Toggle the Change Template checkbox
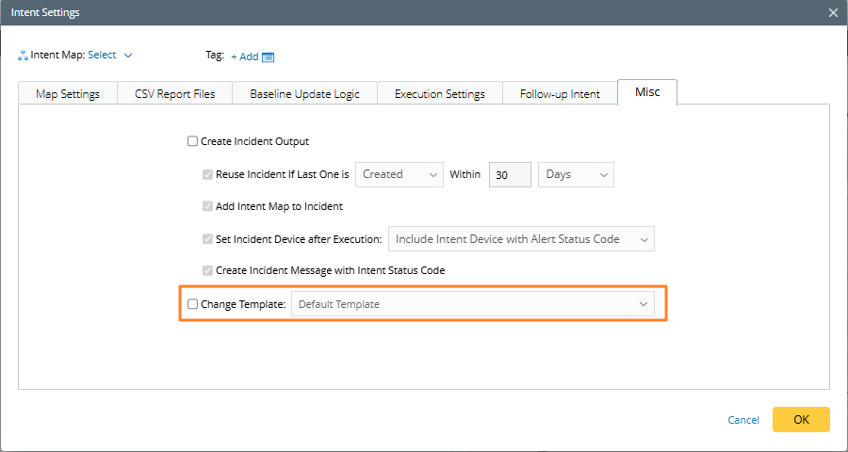The image size is (848, 452). [x=193, y=304]
